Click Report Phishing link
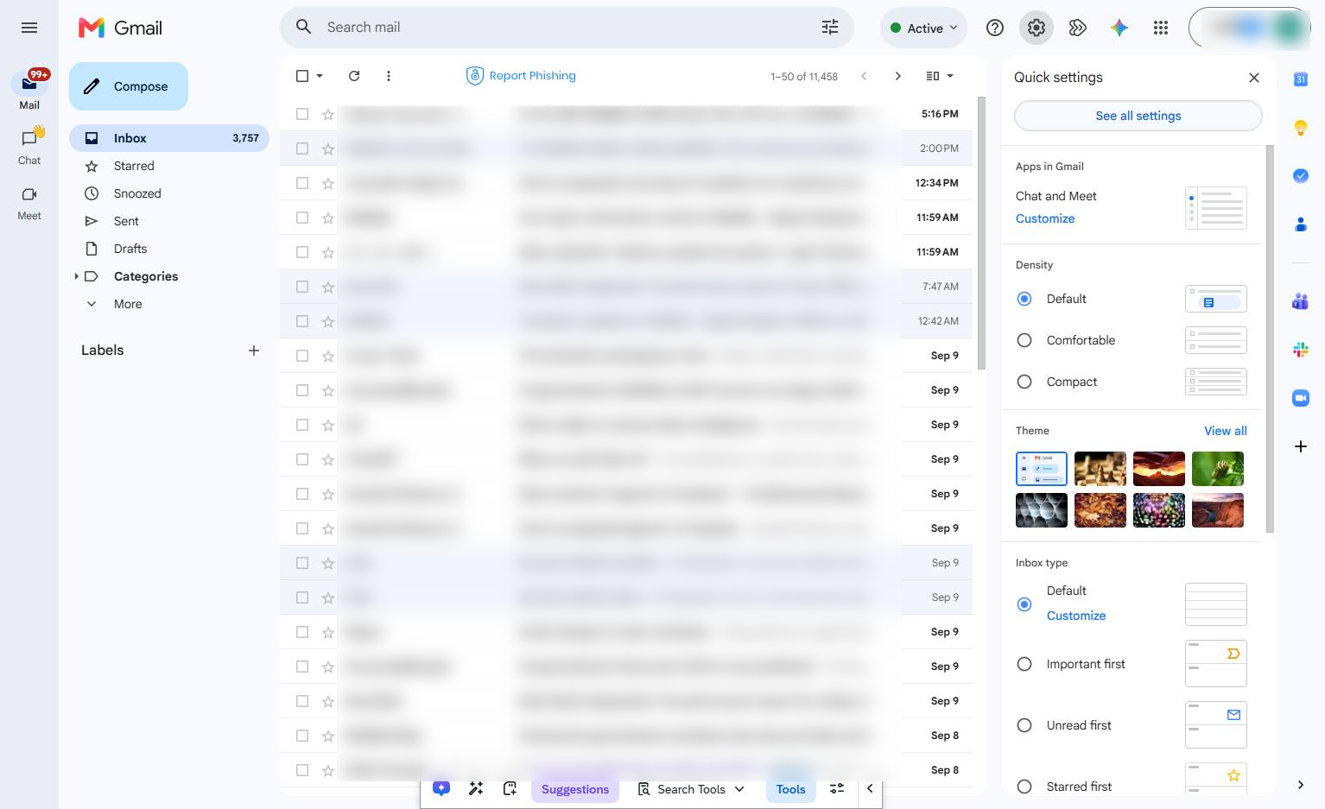The width and height of the screenshot is (1325, 809). click(521, 76)
